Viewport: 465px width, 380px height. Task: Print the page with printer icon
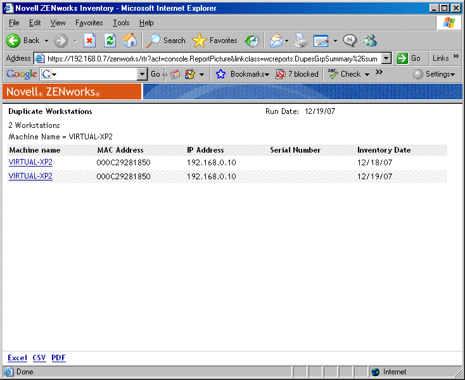[x=301, y=41]
